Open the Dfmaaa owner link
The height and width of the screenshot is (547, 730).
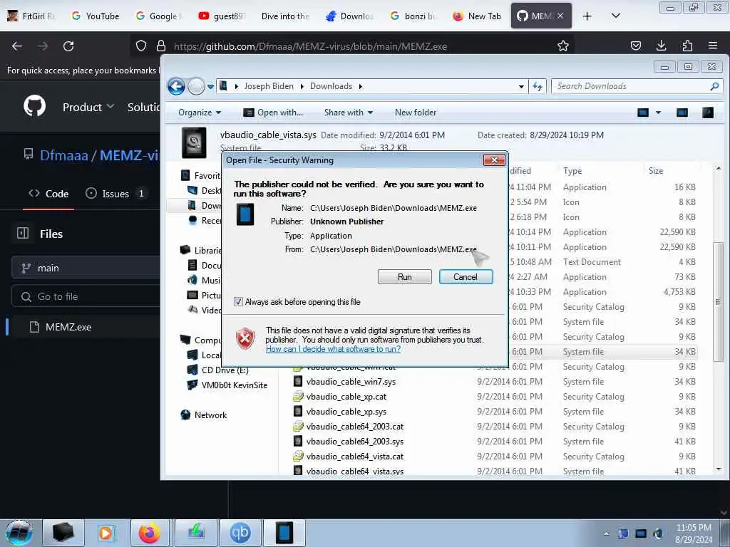pos(63,155)
